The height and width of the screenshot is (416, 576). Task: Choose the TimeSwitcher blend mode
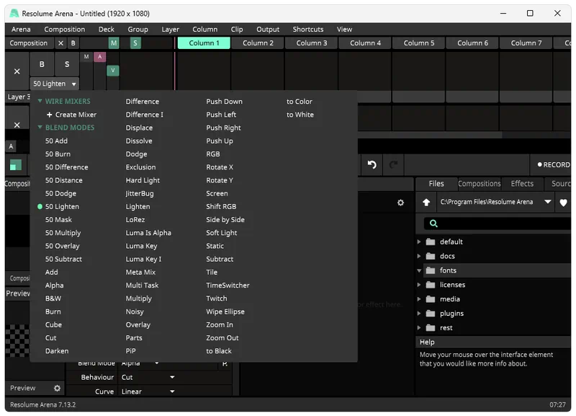228,286
